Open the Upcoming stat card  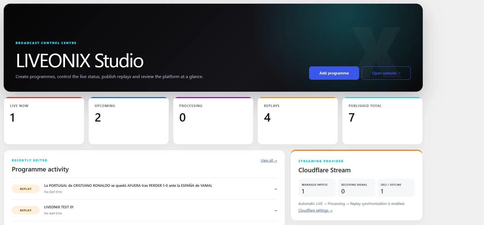[x=129, y=121]
